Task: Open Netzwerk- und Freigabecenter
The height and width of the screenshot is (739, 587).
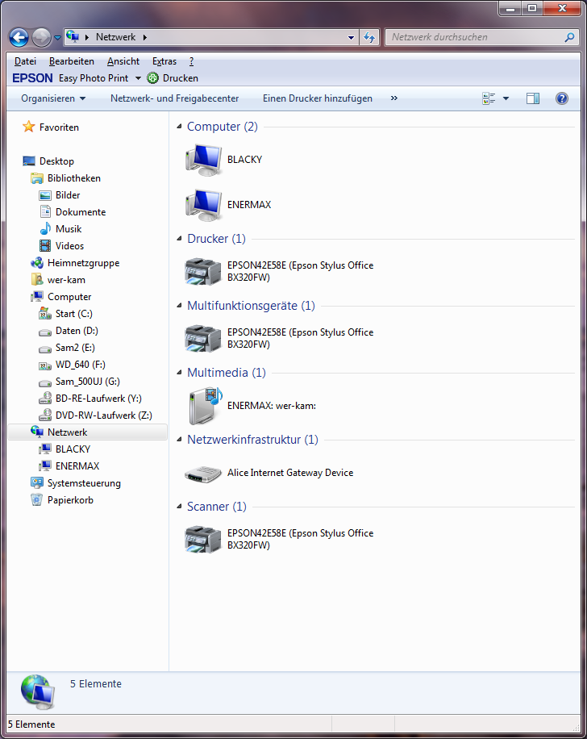Action: (175, 98)
